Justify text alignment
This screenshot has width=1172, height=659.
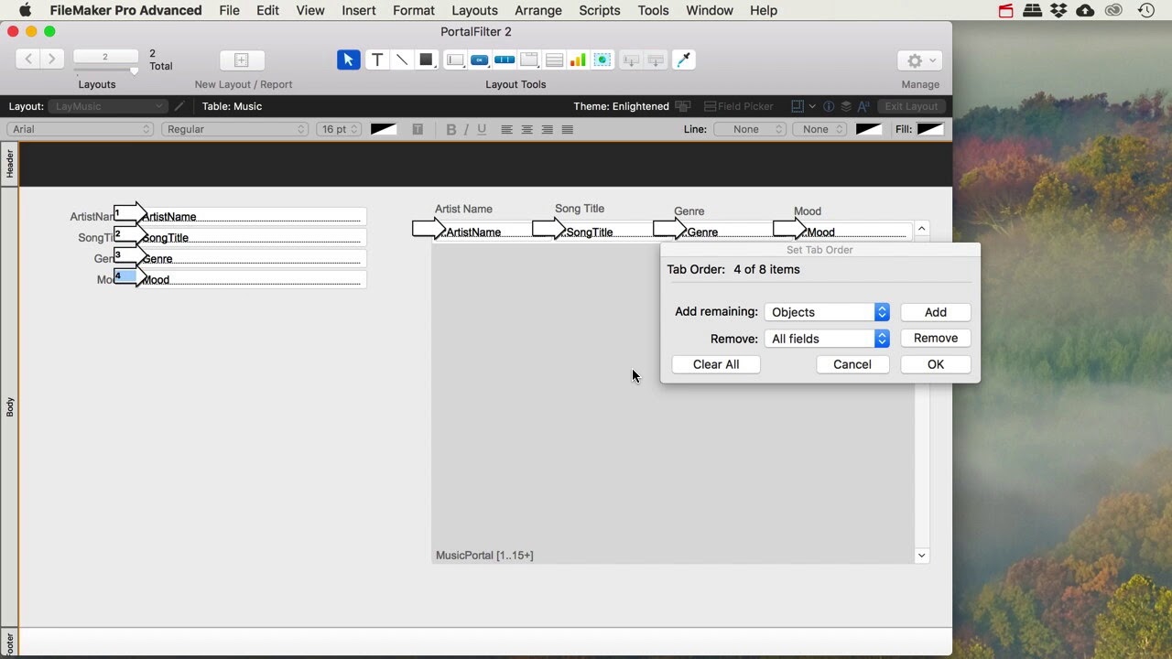coord(568,129)
